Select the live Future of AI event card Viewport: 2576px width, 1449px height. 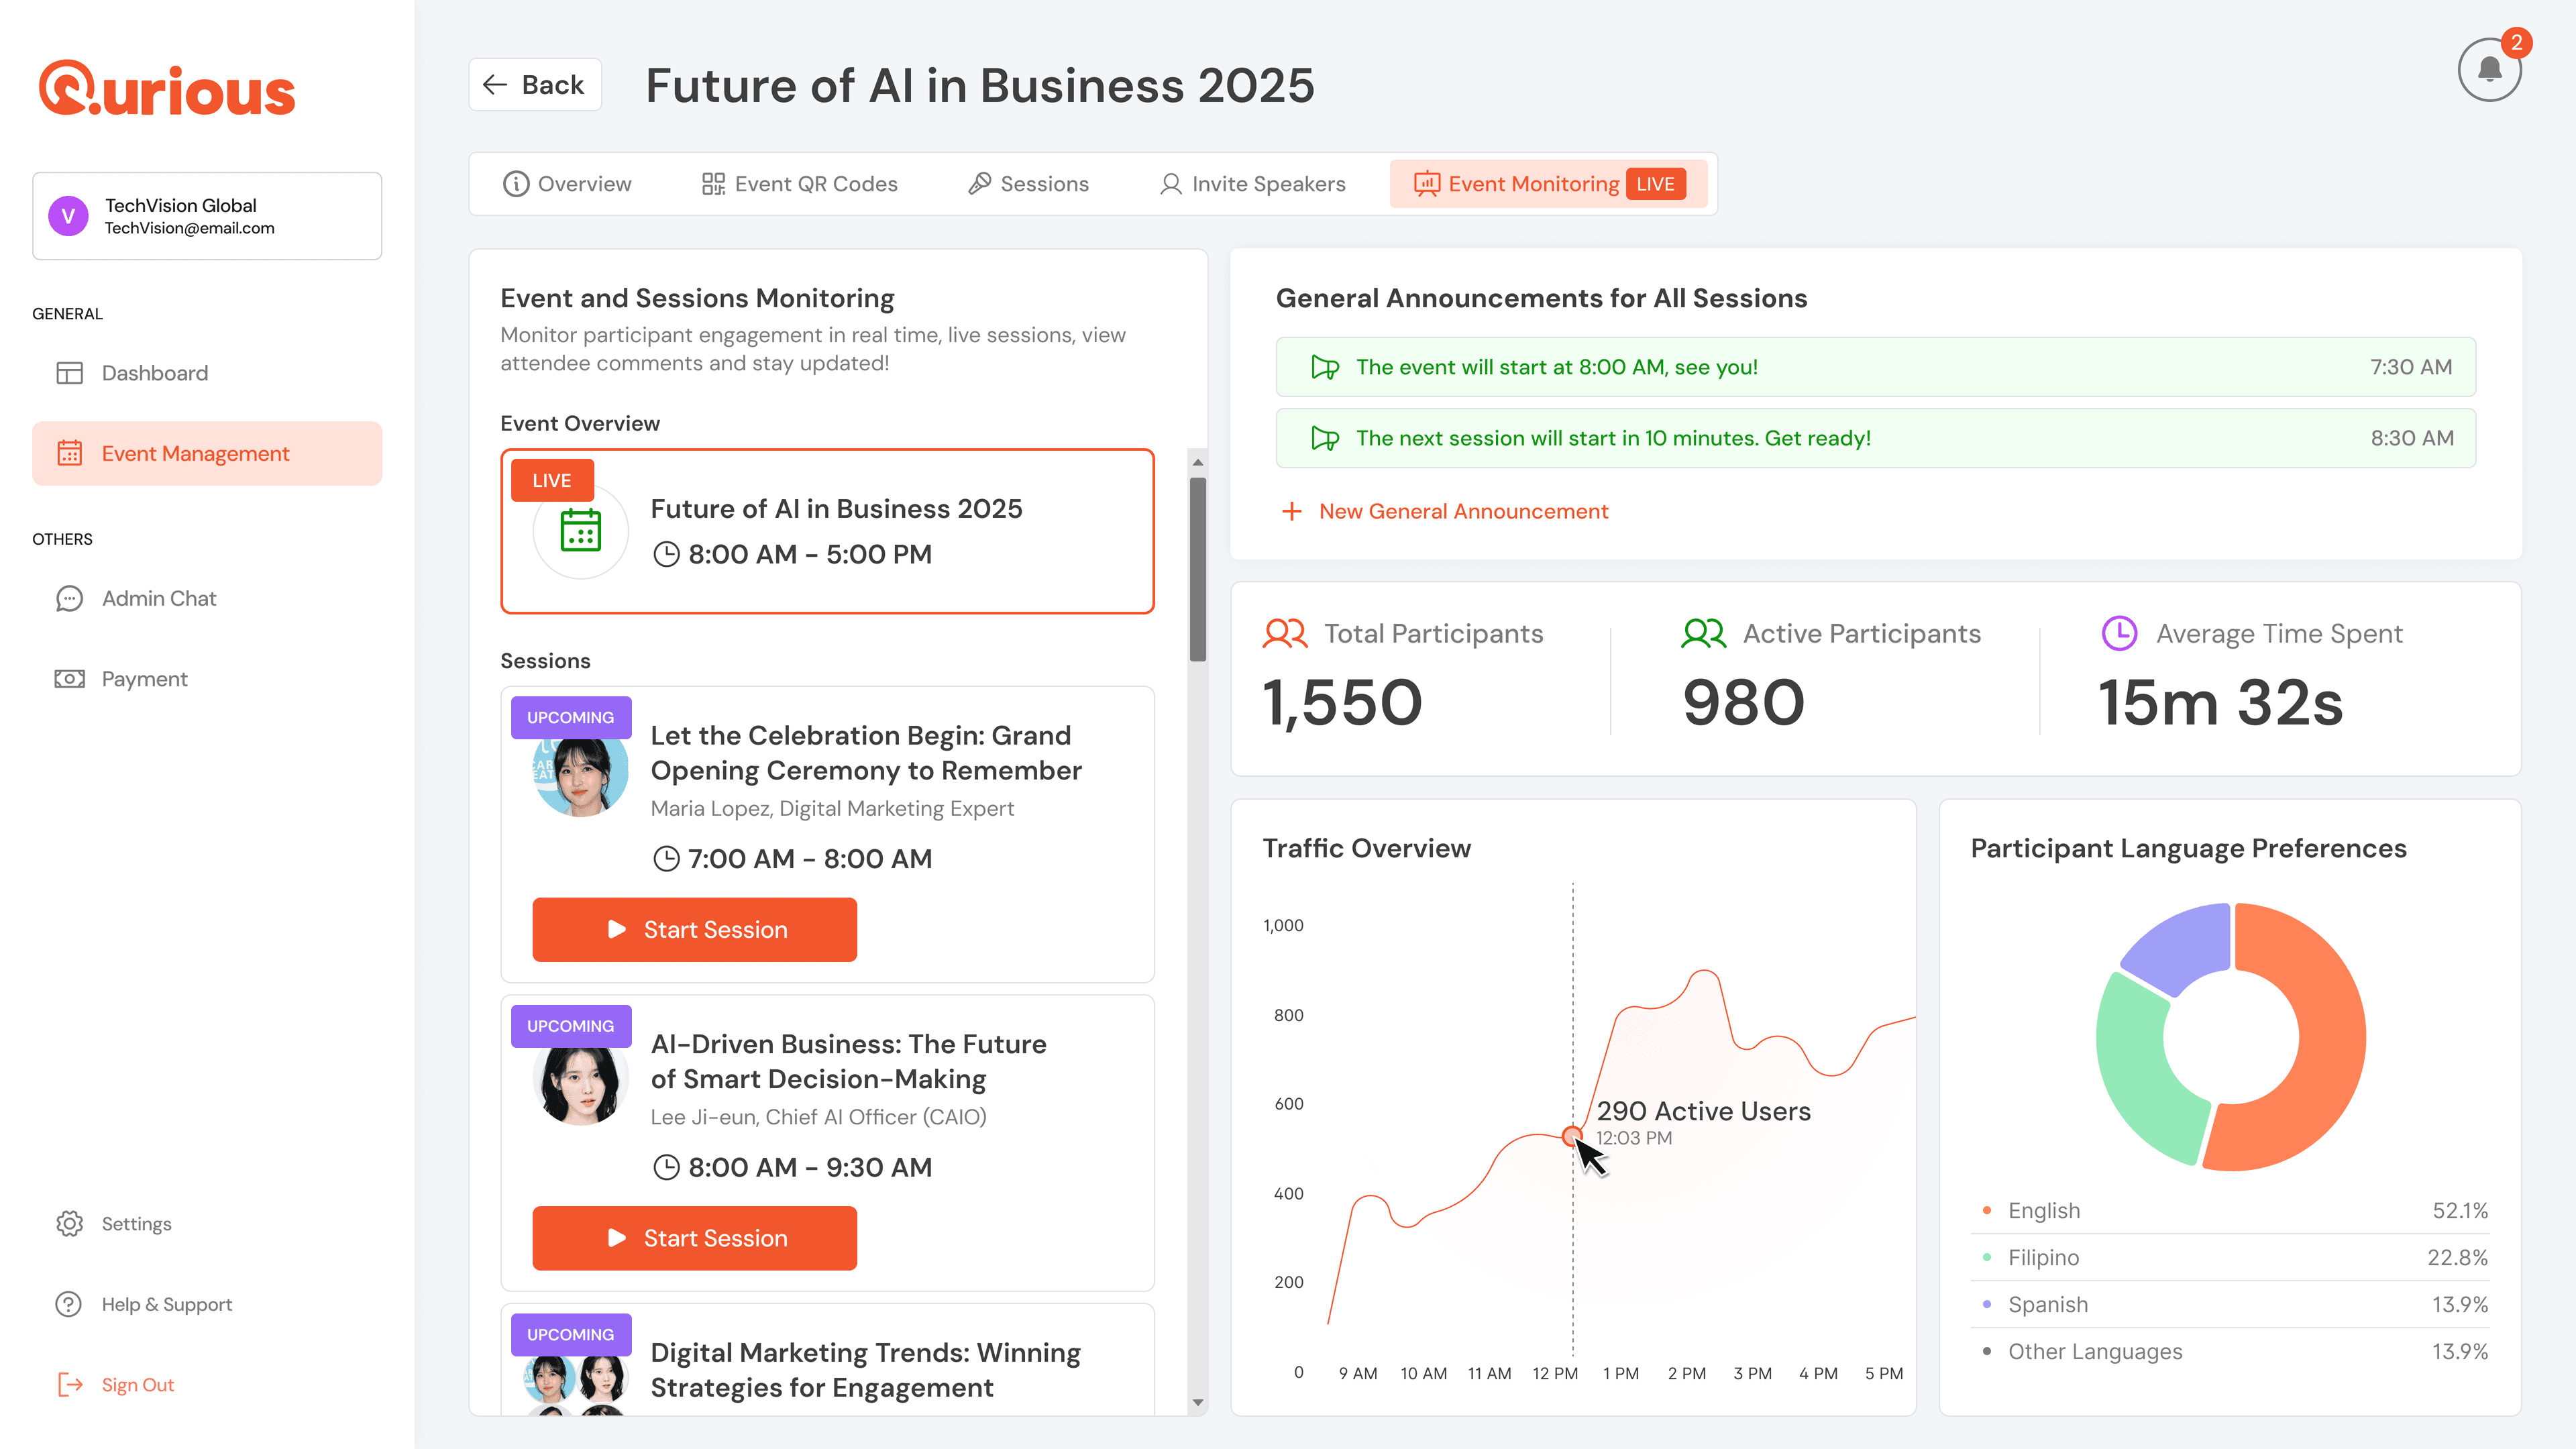pyautogui.click(x=827, y=531)
